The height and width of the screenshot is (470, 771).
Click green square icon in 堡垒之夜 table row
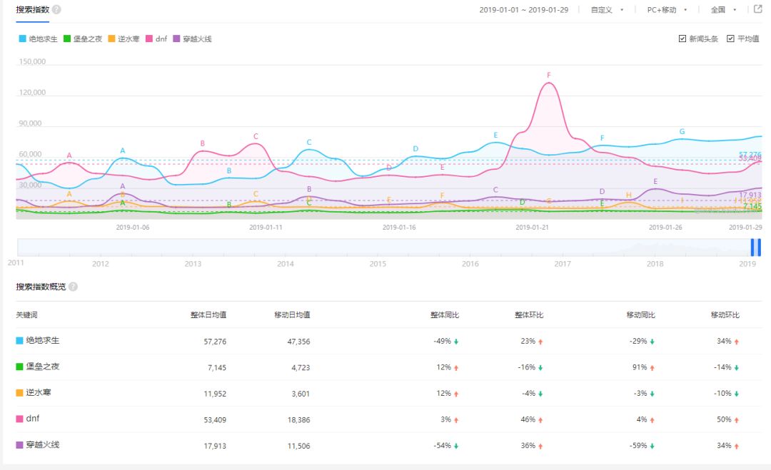20,367
